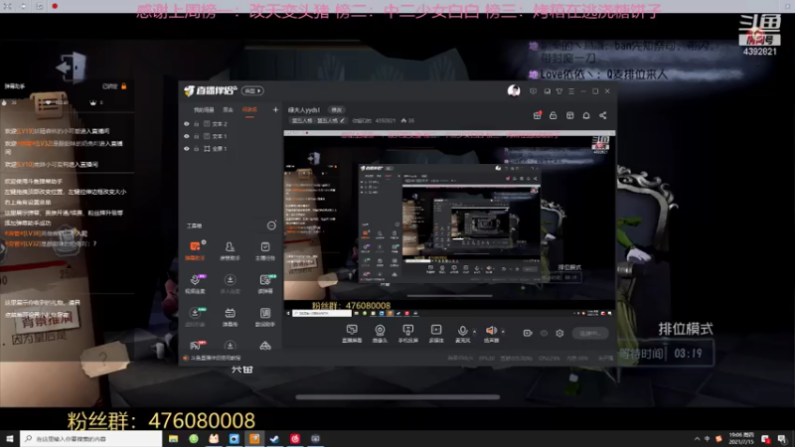Add a 多媒体 multimedia source
795x447 pixels.
tap(436, 334)
